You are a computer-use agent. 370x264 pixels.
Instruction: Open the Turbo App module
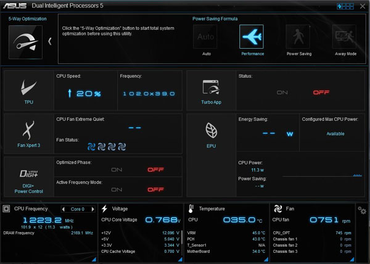point(211,90)
